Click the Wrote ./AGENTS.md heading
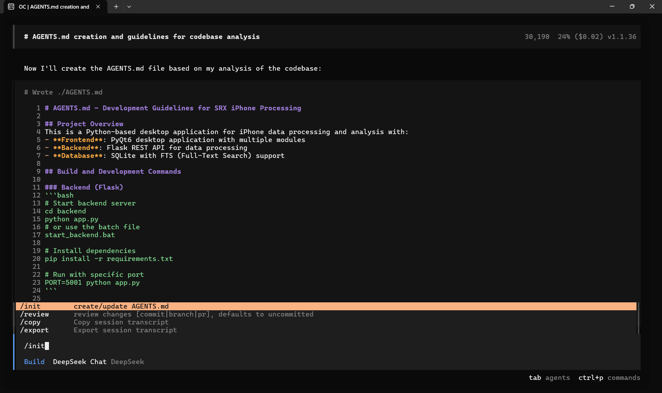 tap(63, 92)
